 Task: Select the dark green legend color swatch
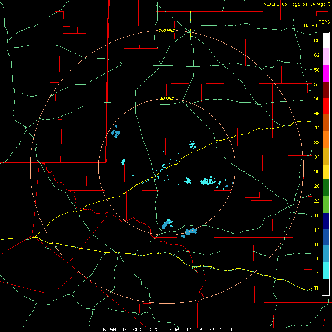point(326,188)
